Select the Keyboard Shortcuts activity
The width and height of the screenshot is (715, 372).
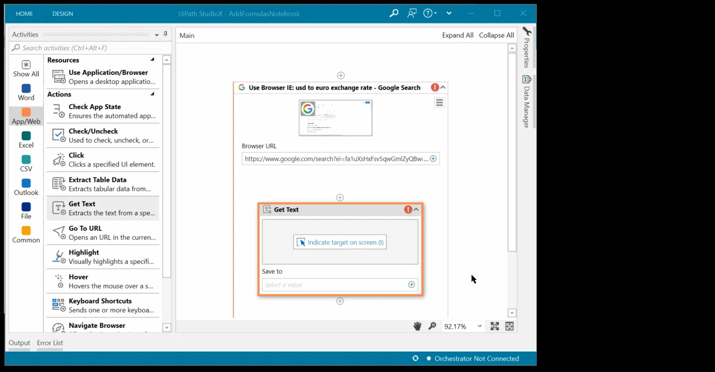point(103,306)
